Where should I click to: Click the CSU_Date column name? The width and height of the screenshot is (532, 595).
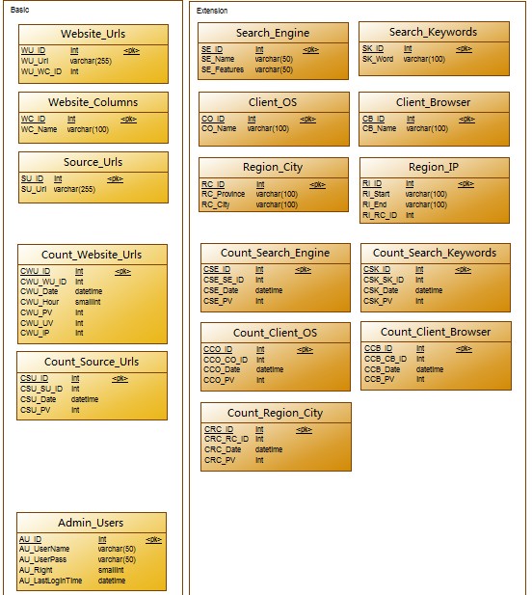pyautogui.click(x=38, y=399)
